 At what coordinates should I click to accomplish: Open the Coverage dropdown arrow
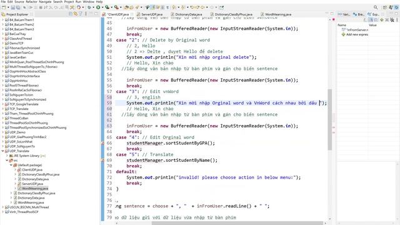(x=111, y=7)
